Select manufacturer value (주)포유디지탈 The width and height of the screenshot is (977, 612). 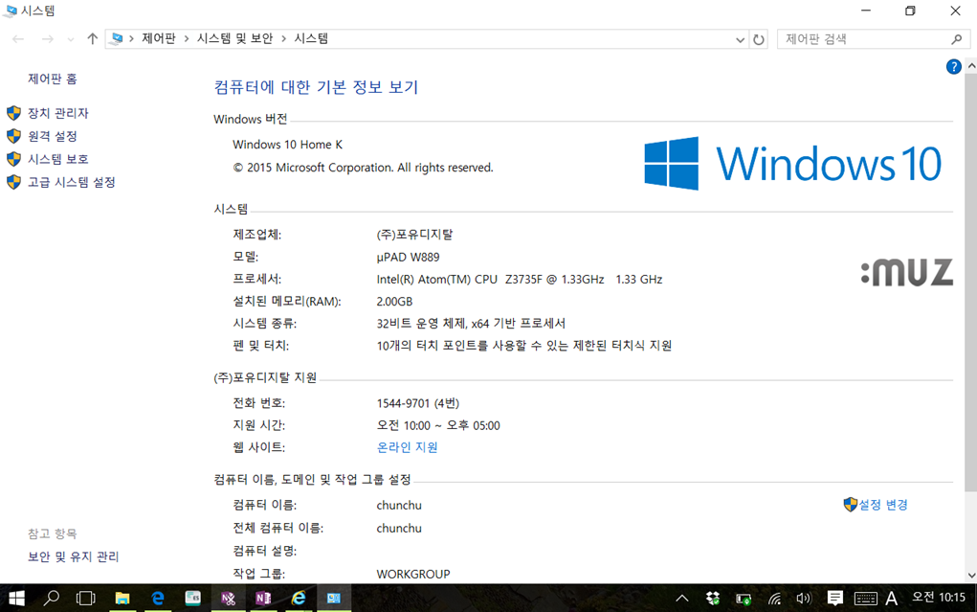[x=414, y=235]
